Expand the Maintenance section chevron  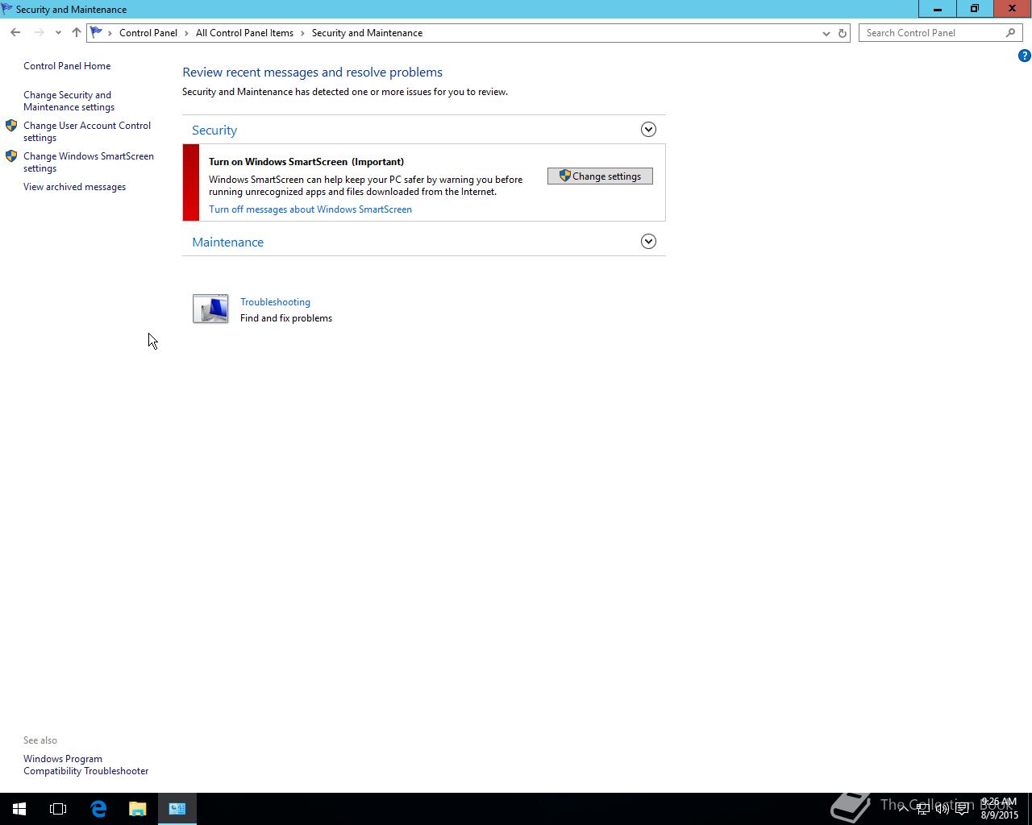point(648,242)
